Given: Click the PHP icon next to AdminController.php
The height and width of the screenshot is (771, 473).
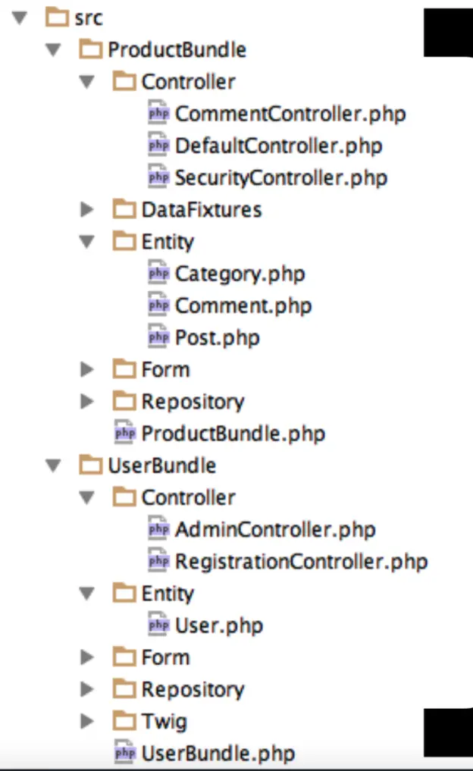Looking at the screenshot, I should click(158, 529).
